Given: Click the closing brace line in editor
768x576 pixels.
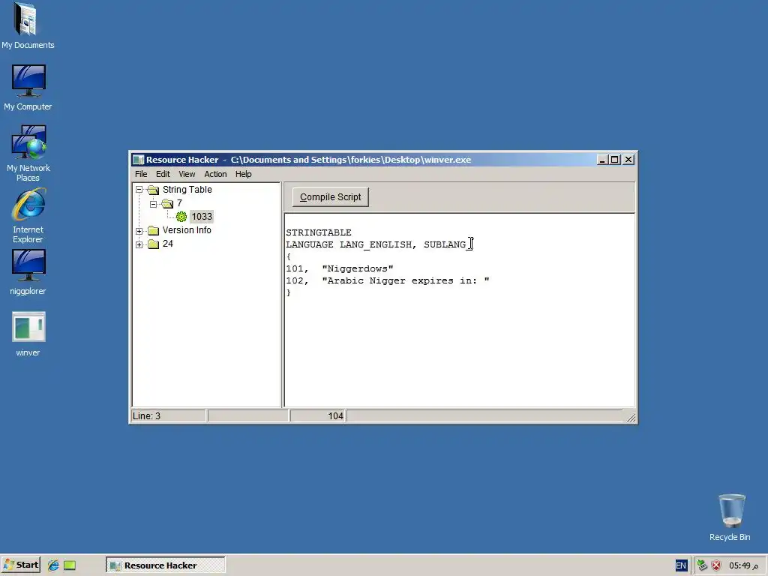Looking at the screenshot, I should click(x=289, y=292).
